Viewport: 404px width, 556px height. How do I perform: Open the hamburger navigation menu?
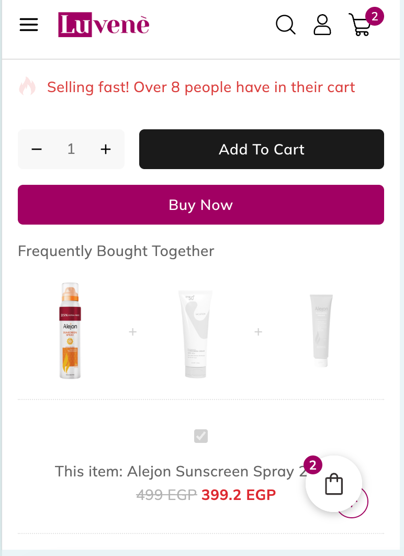tap(29, 25)
